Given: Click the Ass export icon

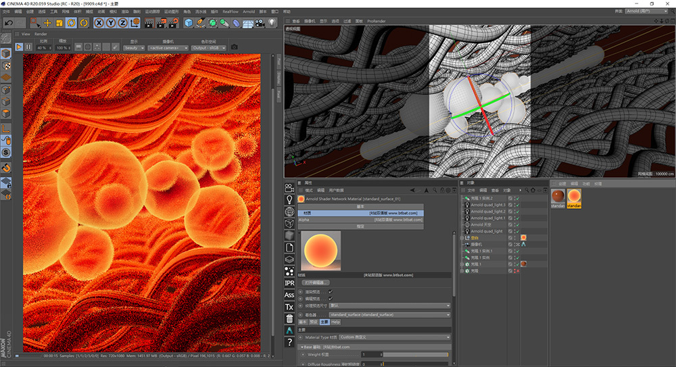Looking at the screenshot, I should point(289,295).
